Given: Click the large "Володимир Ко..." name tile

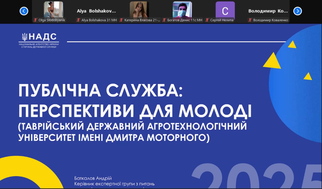Looking at the screenshot, I should pos(268,11).
